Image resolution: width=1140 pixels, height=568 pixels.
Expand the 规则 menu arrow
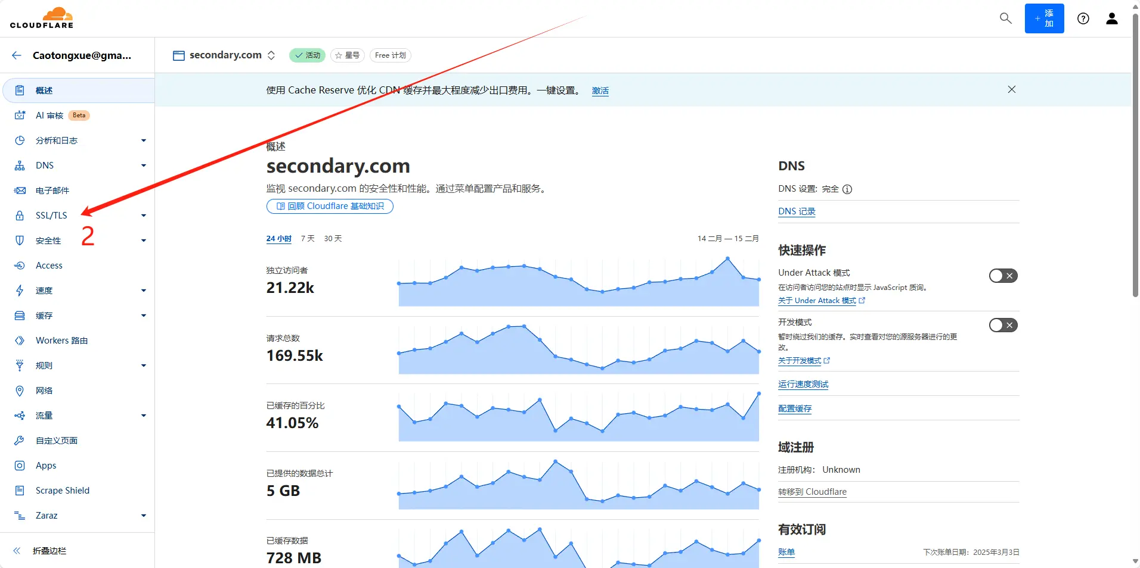[144, 366]
